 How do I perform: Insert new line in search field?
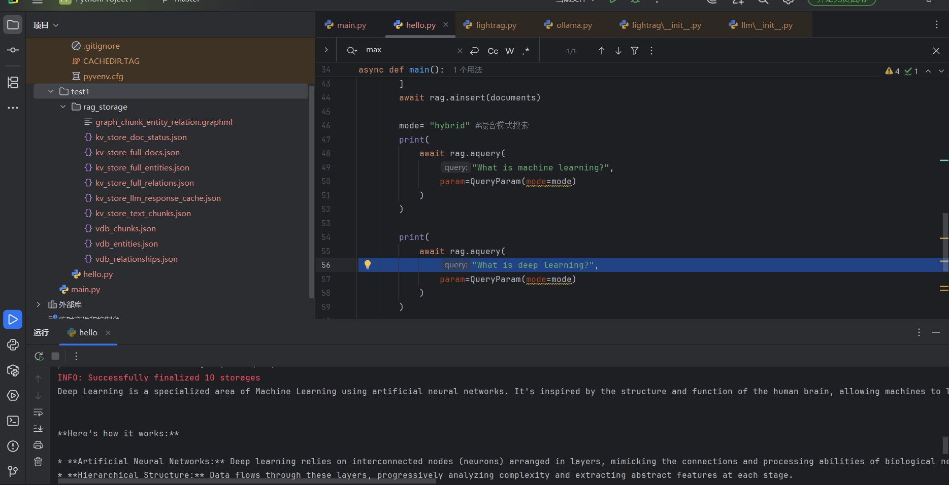pos(475,51)
